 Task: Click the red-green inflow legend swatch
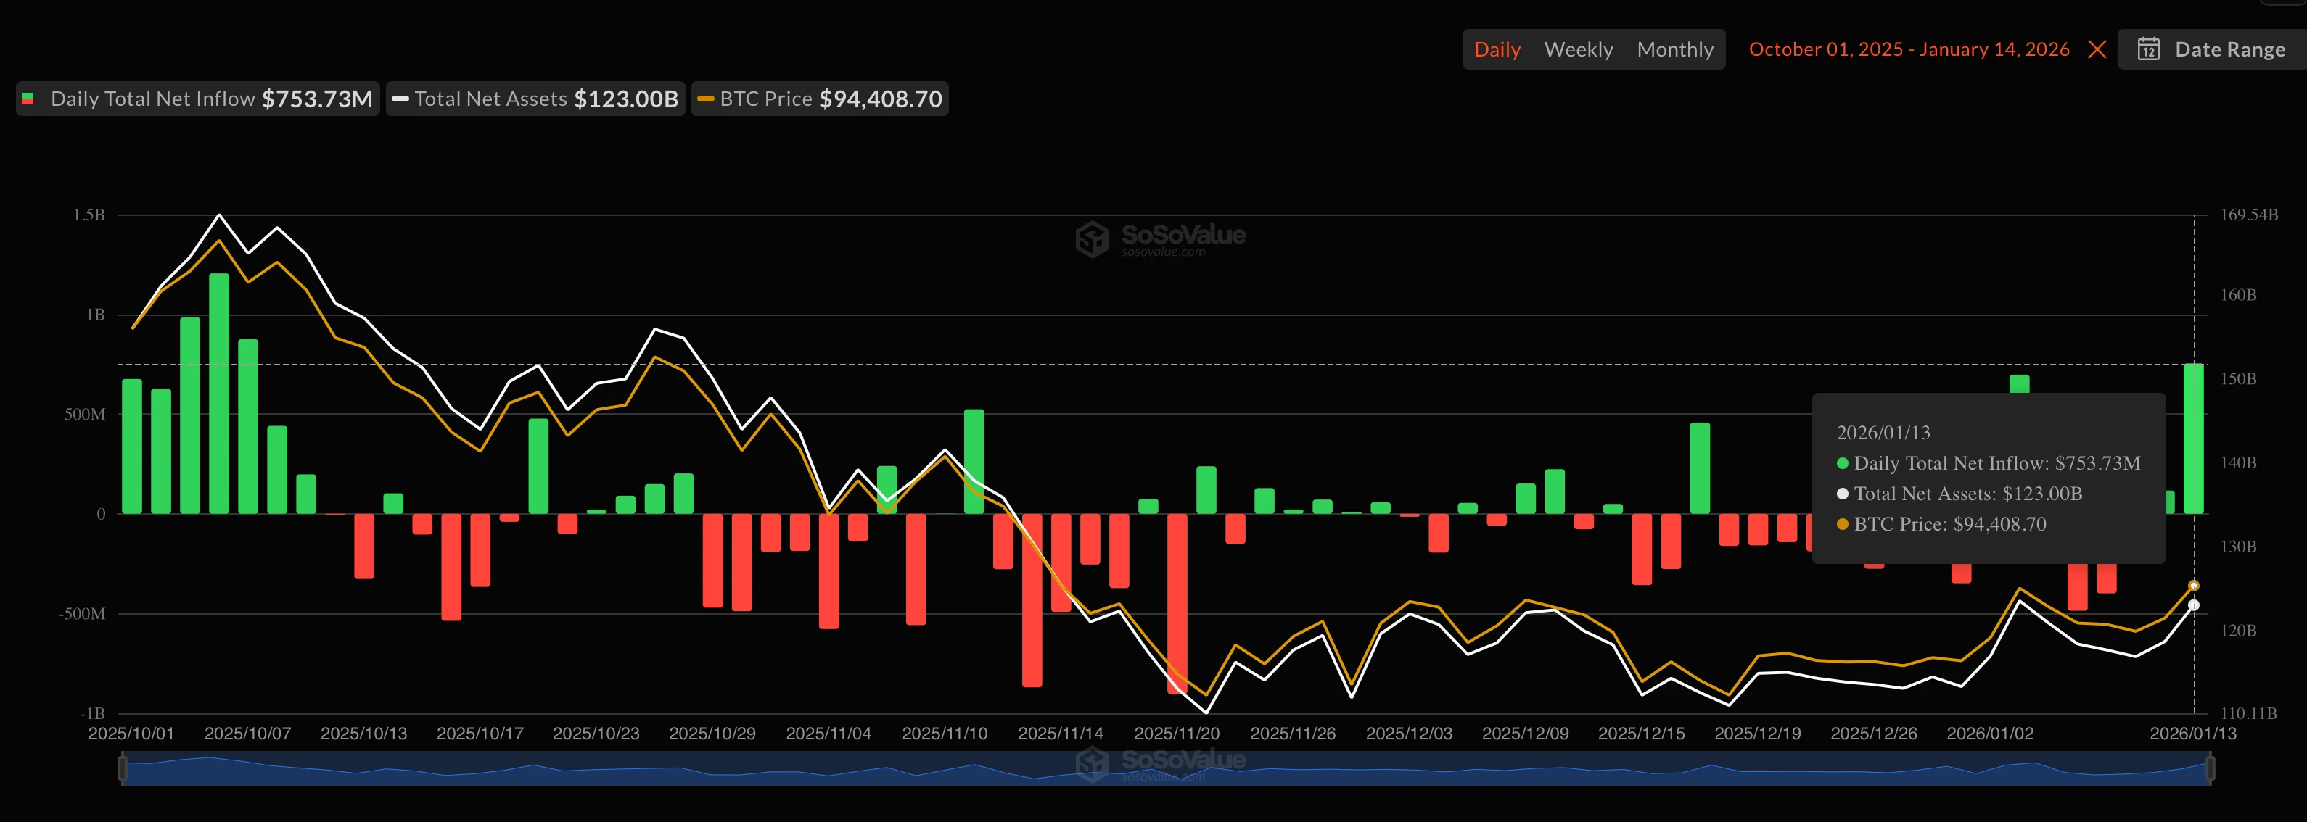[x=28, y=99]
